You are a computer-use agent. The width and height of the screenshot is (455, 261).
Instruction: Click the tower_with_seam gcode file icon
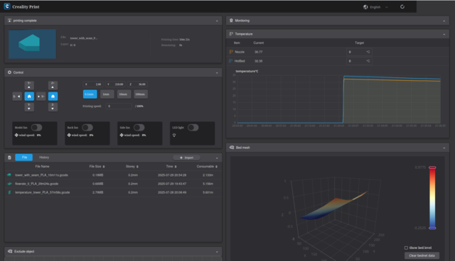tap(9, 174)
